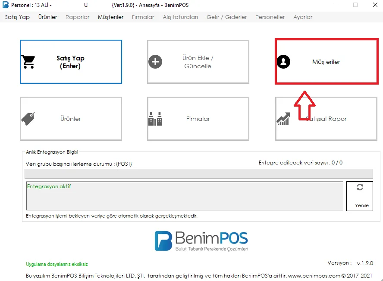Image resolution: width=383 pixels, height=281 pixels.
Task: Open the Raporlar menu
Action: pos(78,17)
